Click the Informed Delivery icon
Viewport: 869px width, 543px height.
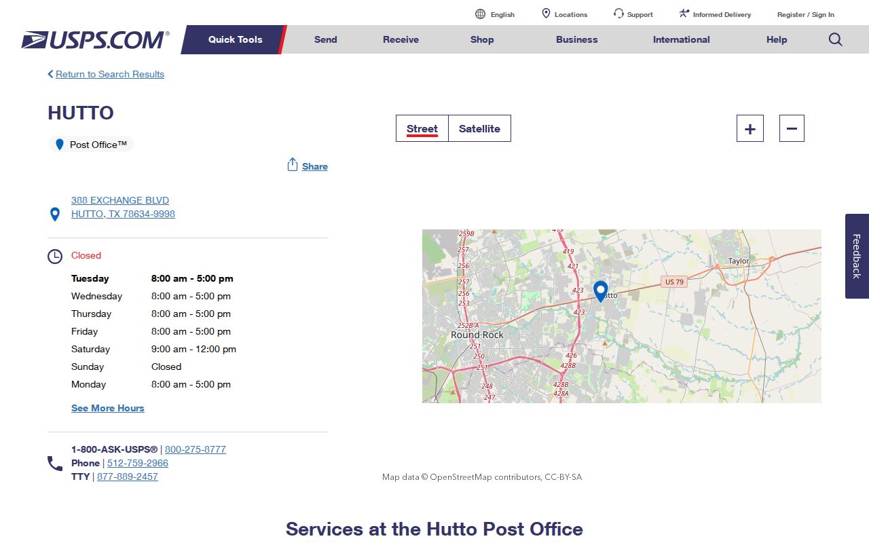[684, 14]
